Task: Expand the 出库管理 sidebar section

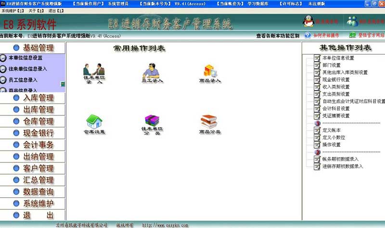Action: click(x=33, y=110)
